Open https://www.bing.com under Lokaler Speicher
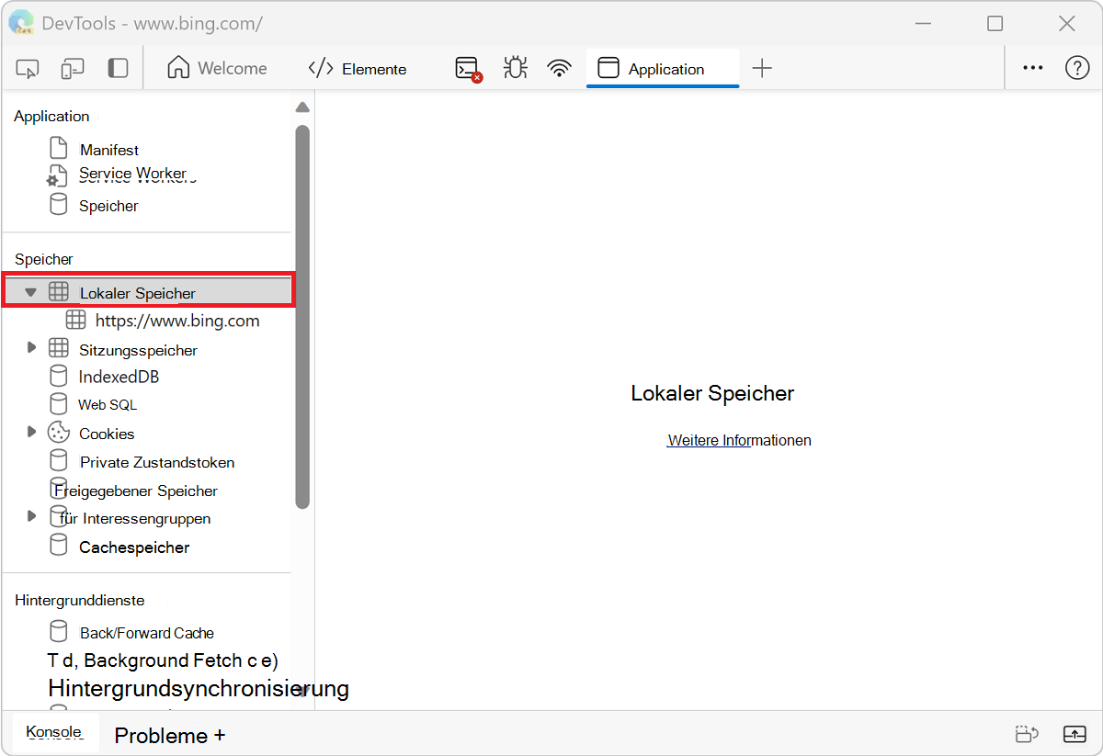This screenshot has width=1103, height=756. 177,321
